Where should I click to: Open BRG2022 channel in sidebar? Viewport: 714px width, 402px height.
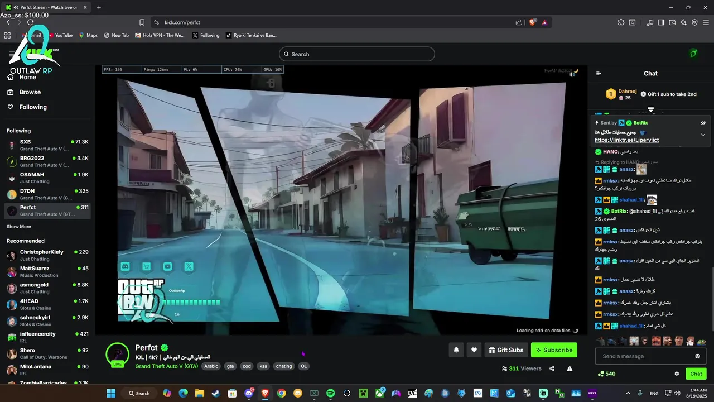coord(47,161)
